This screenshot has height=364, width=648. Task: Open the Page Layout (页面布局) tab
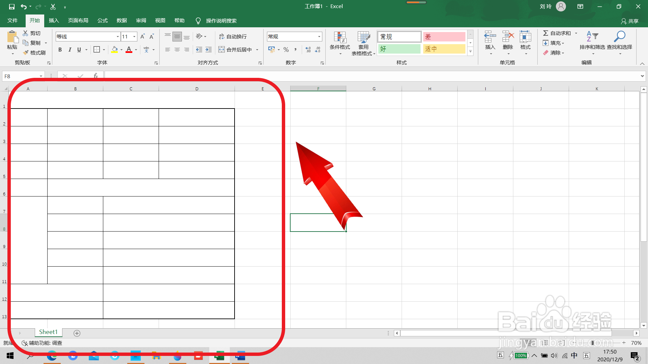point(78,21)
